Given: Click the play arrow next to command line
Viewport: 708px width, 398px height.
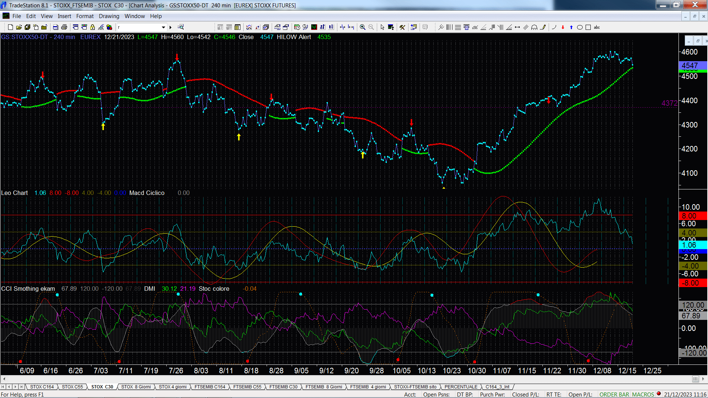Looking at the screenshot, I should [x=170, y=27].
